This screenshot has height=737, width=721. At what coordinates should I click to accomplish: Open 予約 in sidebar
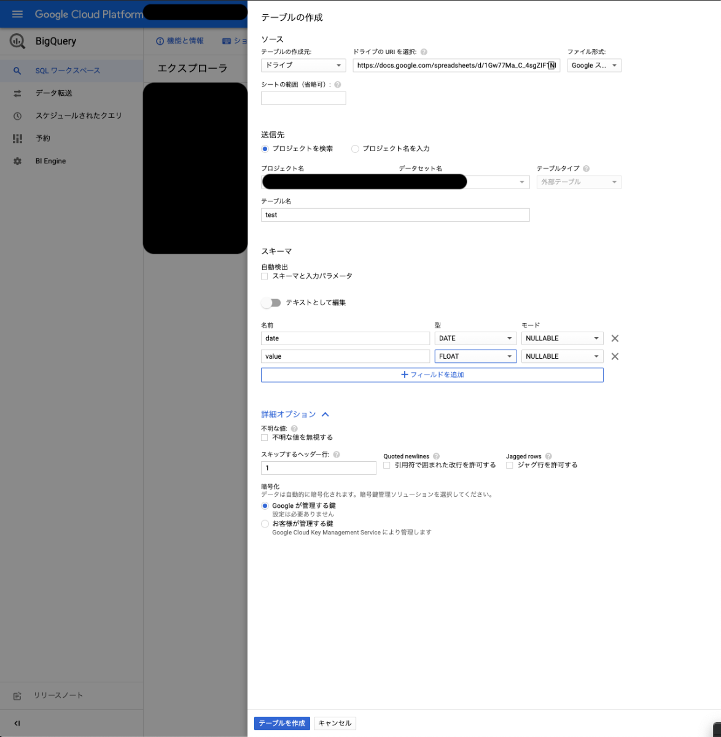pyautogui.click(x=71, y=139)
